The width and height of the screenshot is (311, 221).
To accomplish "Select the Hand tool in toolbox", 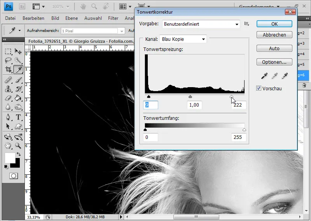I will (8, 146).
